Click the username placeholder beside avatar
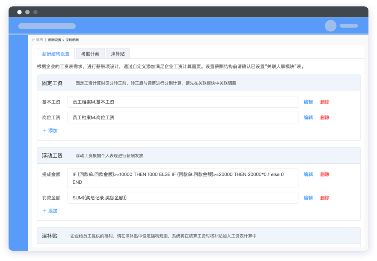 click(x=349, y=26)
